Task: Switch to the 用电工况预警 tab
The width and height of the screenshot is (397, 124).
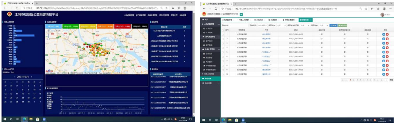Action: [244, 20]
